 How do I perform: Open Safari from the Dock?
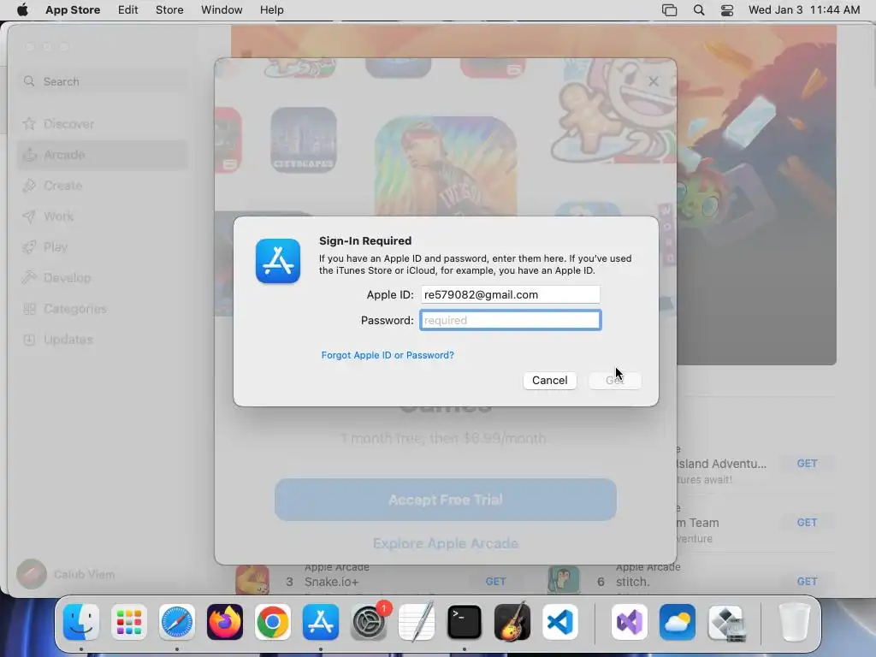pos(177,622)
